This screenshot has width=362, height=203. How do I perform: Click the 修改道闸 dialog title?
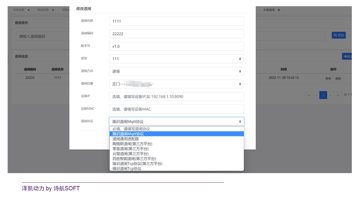click(x=84, y=9)
